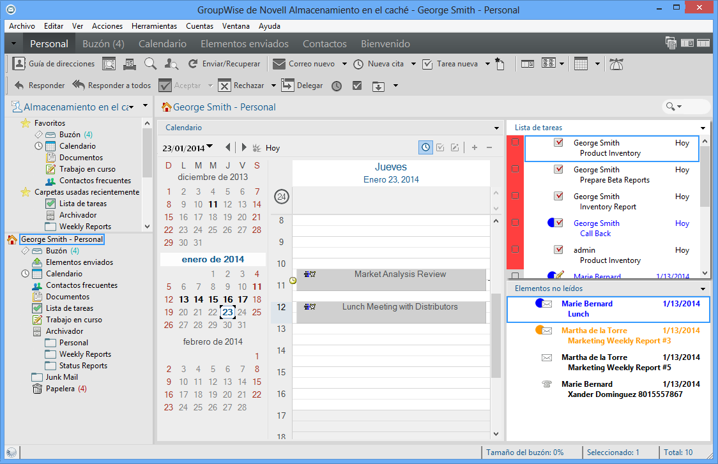Open the Rechazar dropdown arrow
Image resolution: width=718 pixels, height=464 pixels.
[x=273, y=86]
